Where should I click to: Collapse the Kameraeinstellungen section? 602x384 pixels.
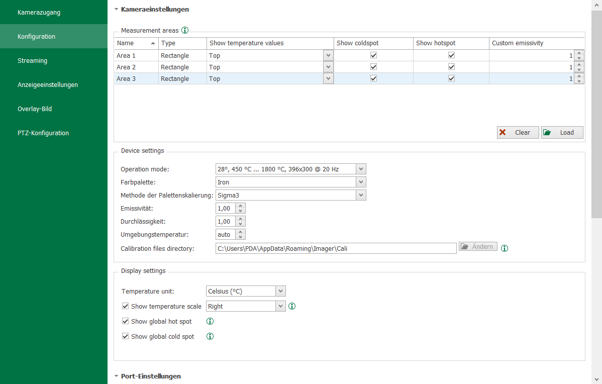tap(116, 9)
